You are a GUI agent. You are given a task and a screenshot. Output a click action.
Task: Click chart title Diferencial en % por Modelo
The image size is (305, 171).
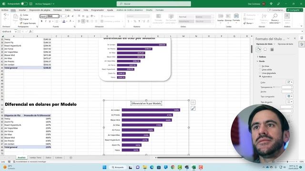pos(146,104)
